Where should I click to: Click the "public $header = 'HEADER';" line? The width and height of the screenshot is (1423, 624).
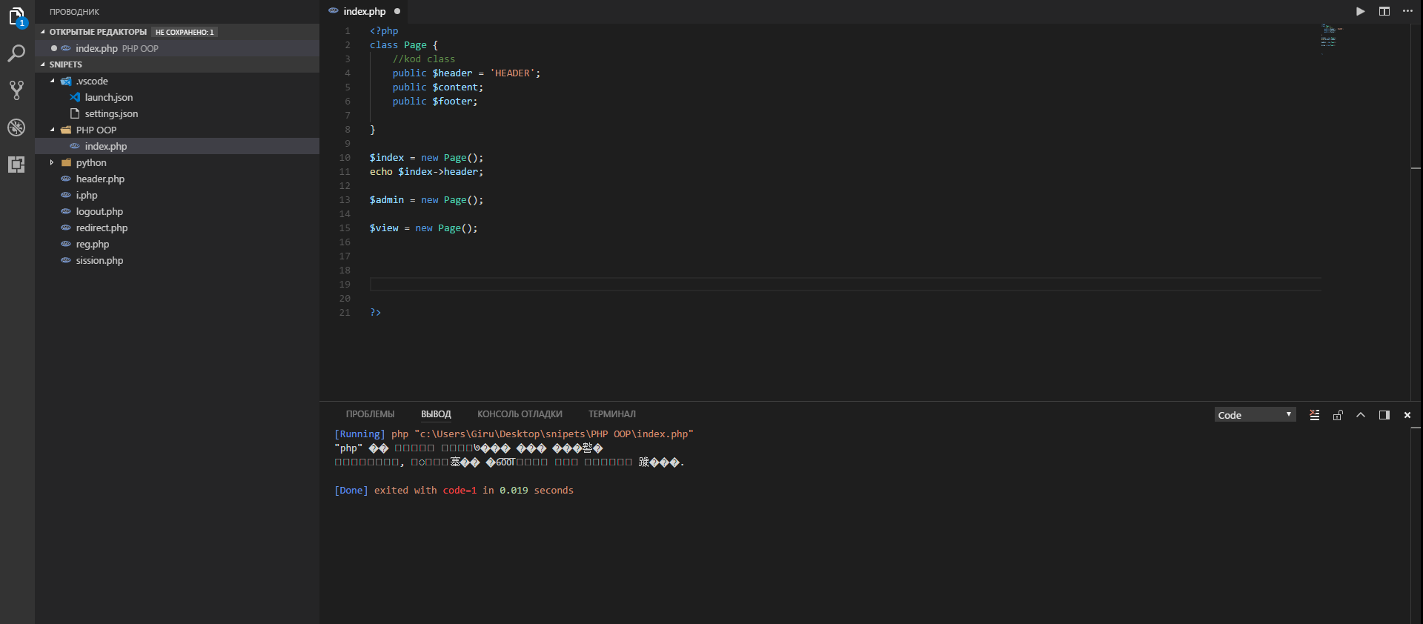tap(466, 73)
